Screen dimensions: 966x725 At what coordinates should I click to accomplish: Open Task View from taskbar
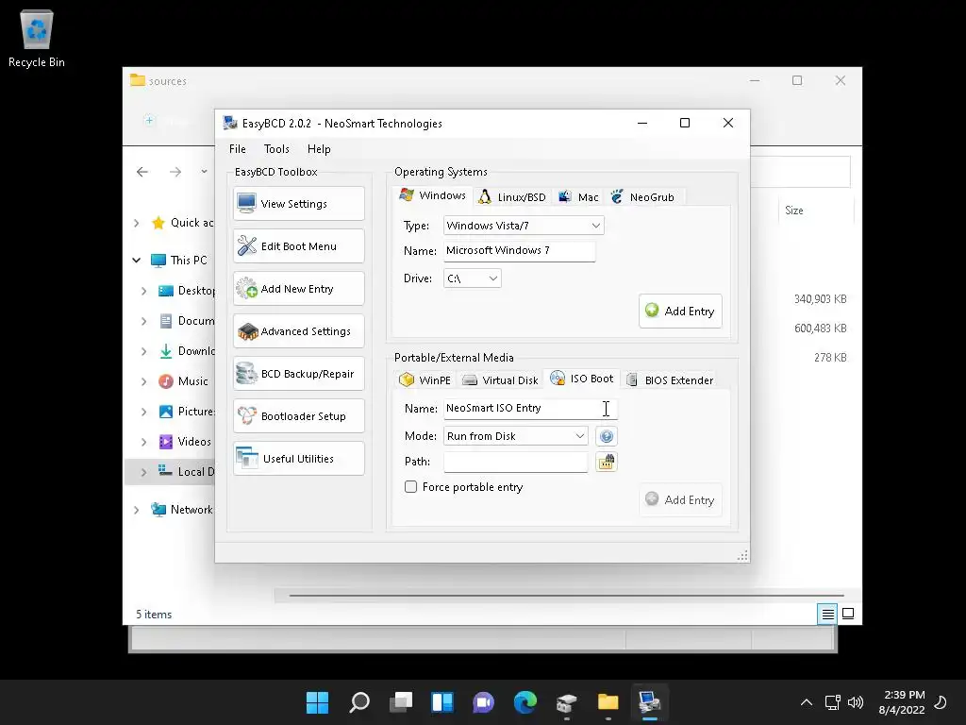[401, 702]
